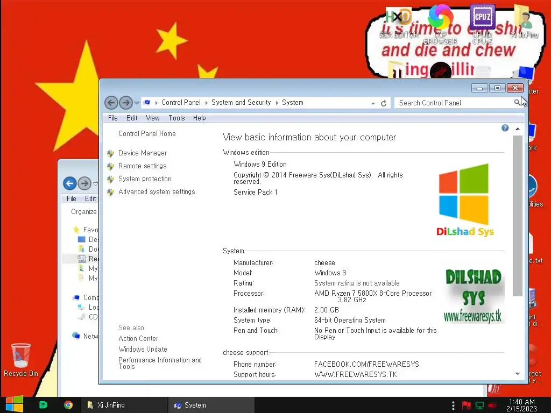Click the System protection shield icon
The image size is (551, 413).
[110, 179]
